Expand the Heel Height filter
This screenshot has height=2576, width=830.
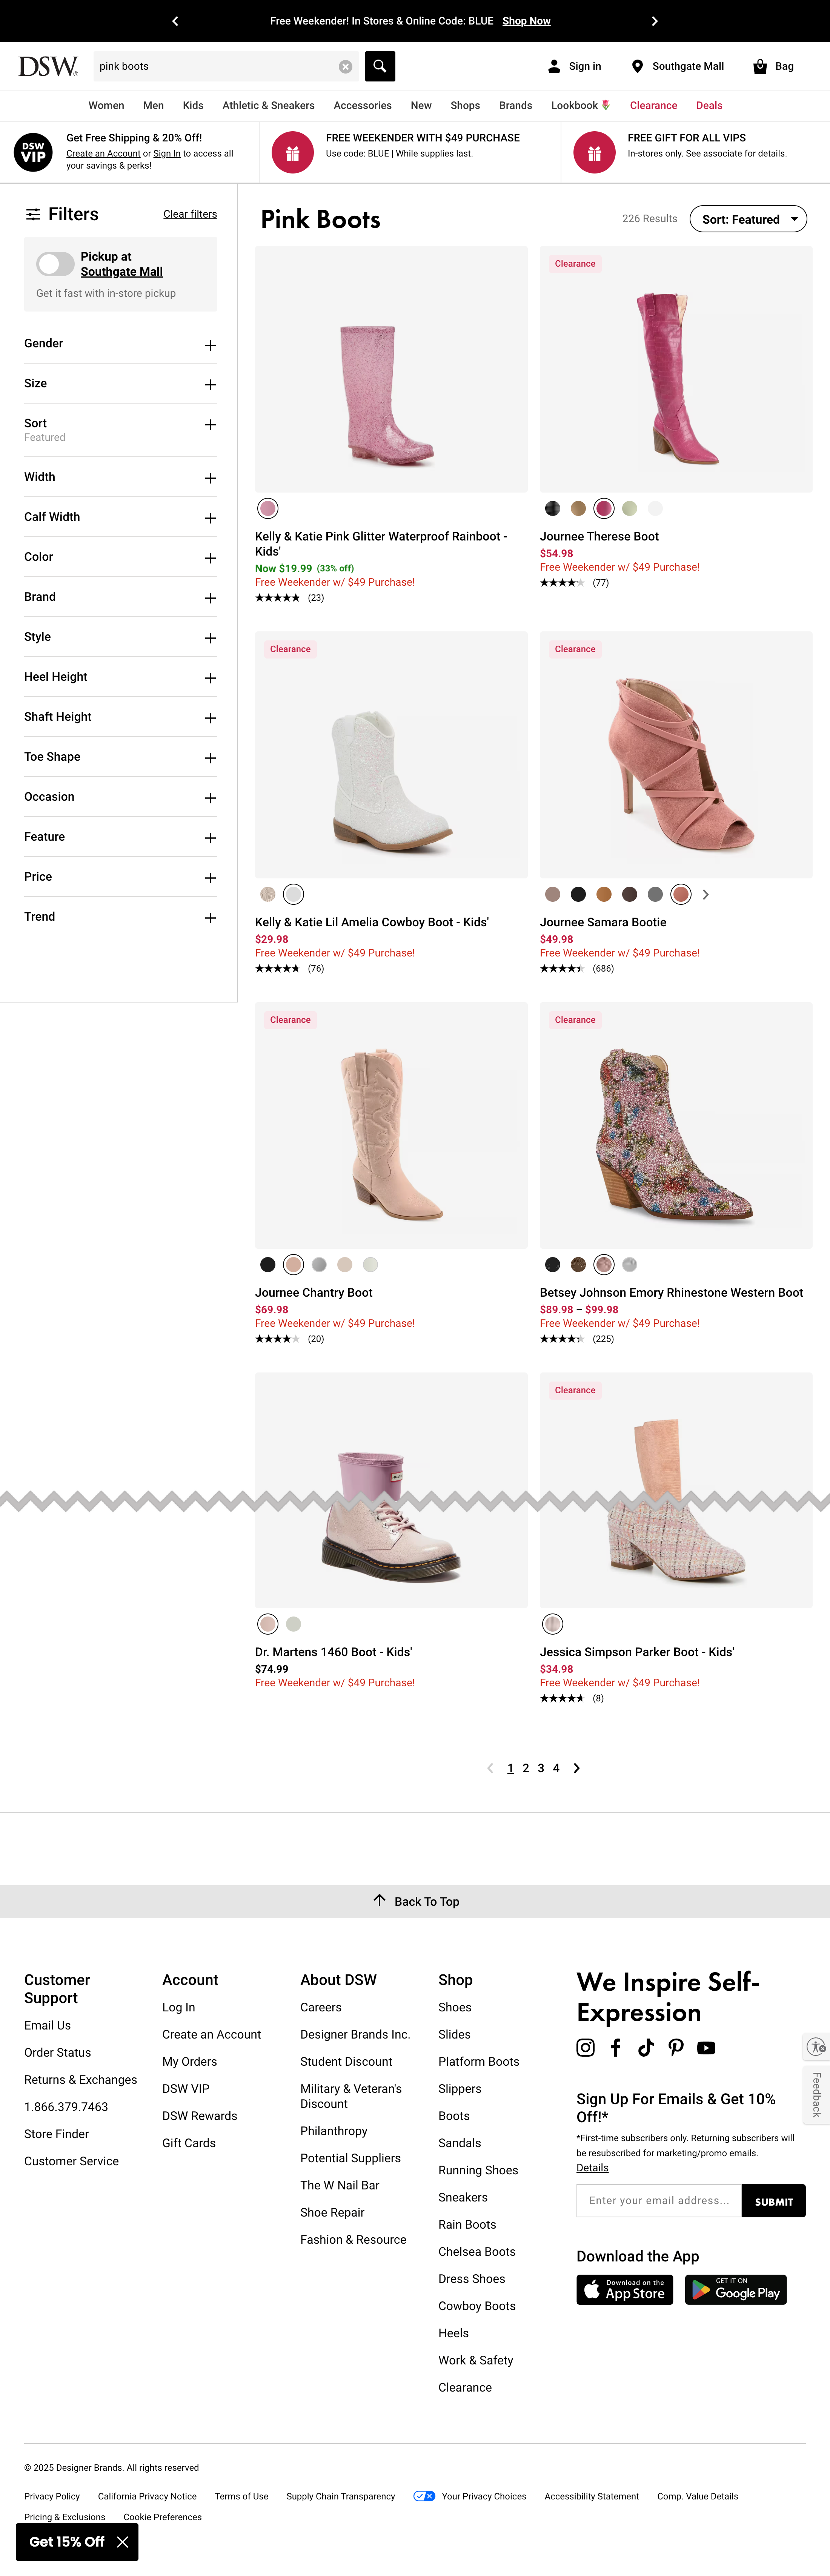(210, 678)
